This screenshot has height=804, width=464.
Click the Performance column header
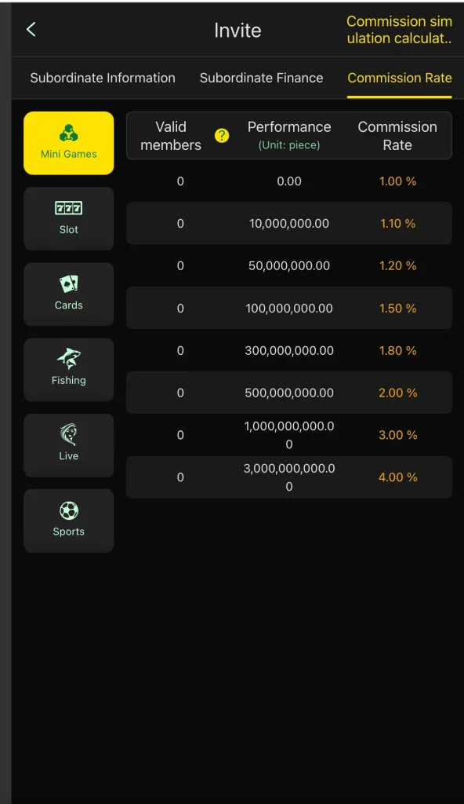tap(289, 136)
